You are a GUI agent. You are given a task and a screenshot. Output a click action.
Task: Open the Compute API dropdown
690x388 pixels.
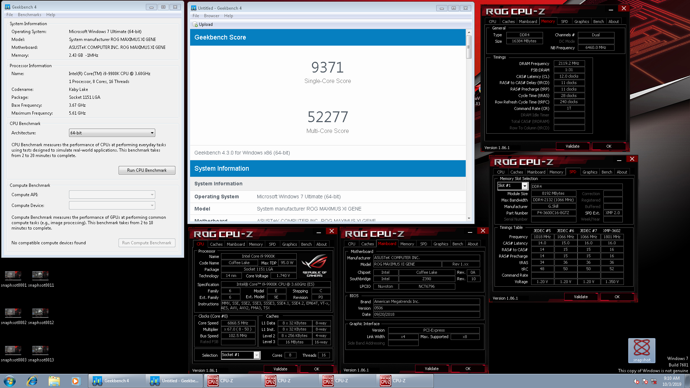pyautogui.click(x=112, y=195)
